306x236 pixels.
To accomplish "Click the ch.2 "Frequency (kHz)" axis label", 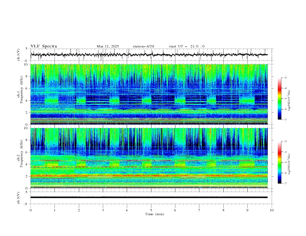I will pos(22,153).
